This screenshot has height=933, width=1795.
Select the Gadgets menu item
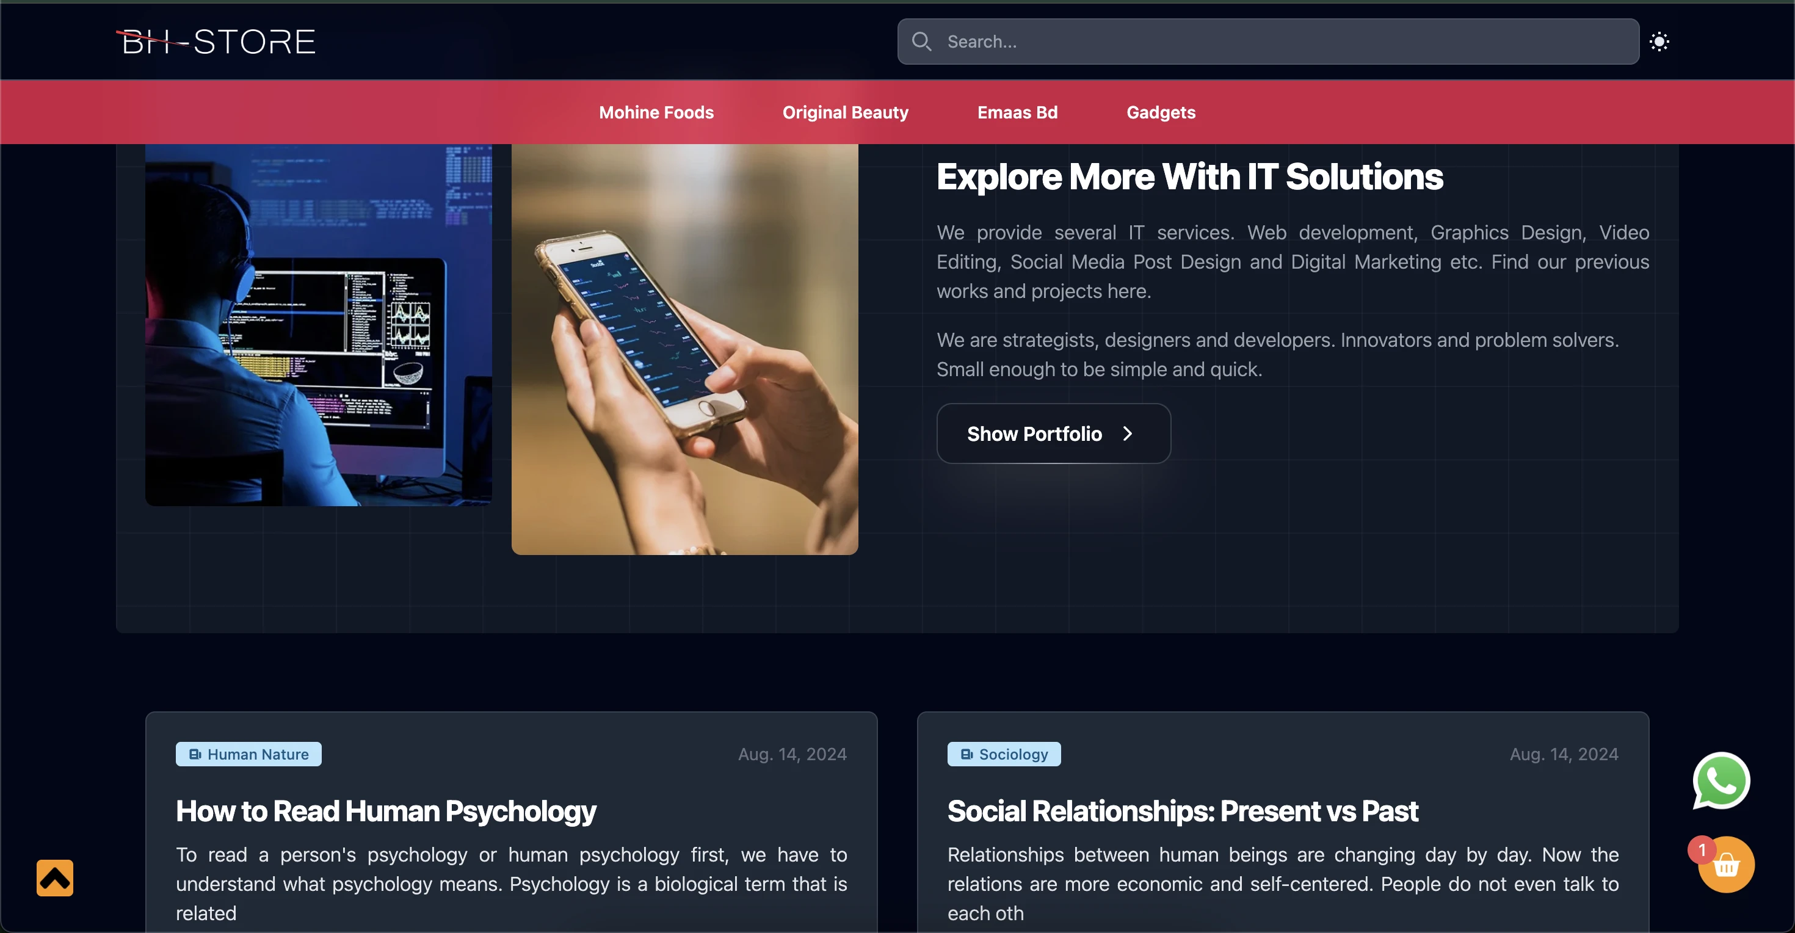pos(1161,112)
